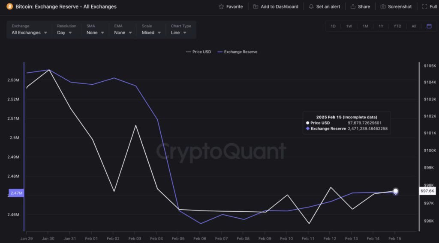Image resolution: width=439 pixels, height=243 pixels.
Task: Click Set an alert text
Action: 328,6
